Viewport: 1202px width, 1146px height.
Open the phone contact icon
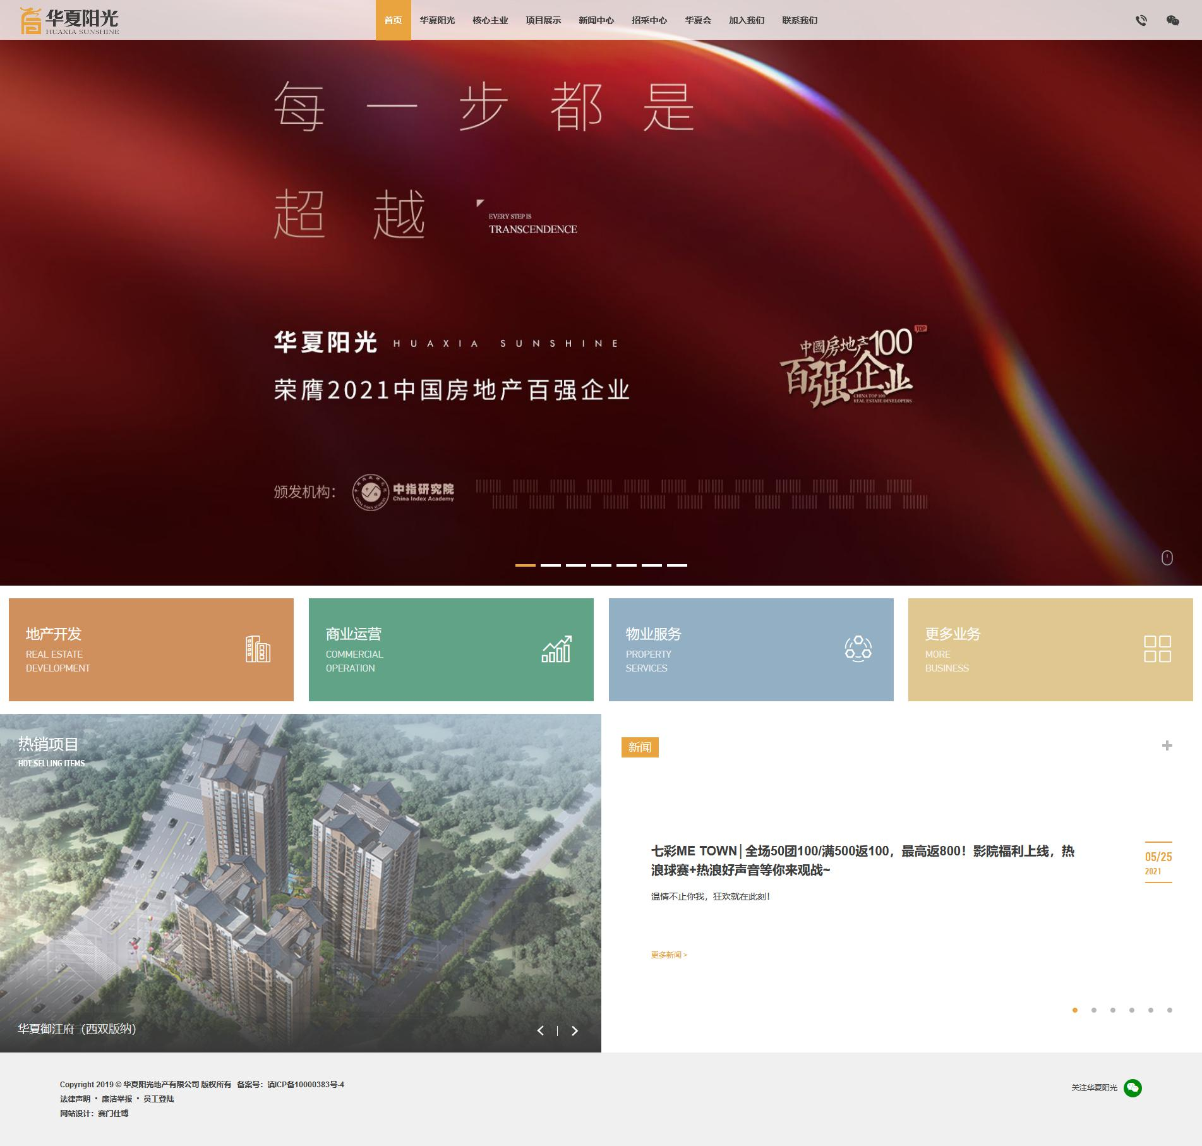(x=1141, y=20)
